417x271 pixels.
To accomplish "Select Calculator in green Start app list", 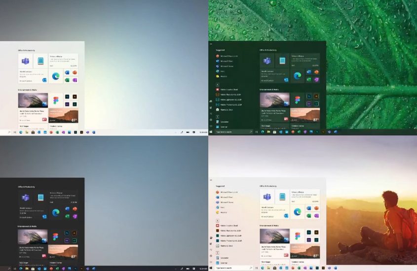I will (223, 122).
